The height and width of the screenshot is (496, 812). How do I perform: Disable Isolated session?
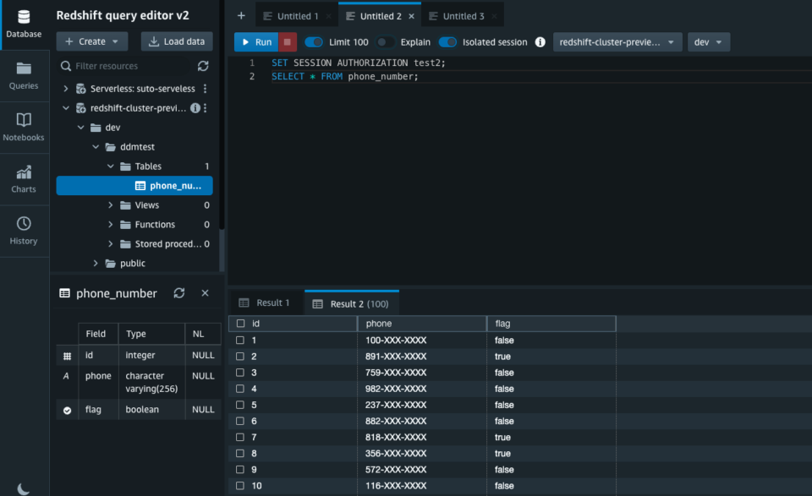point(447,41)
